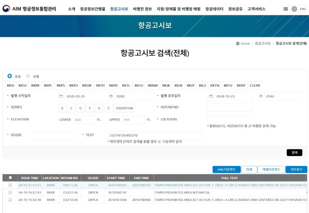309x213 pixels.
Task: Click the CLEAR button
Action: point(255,85)
